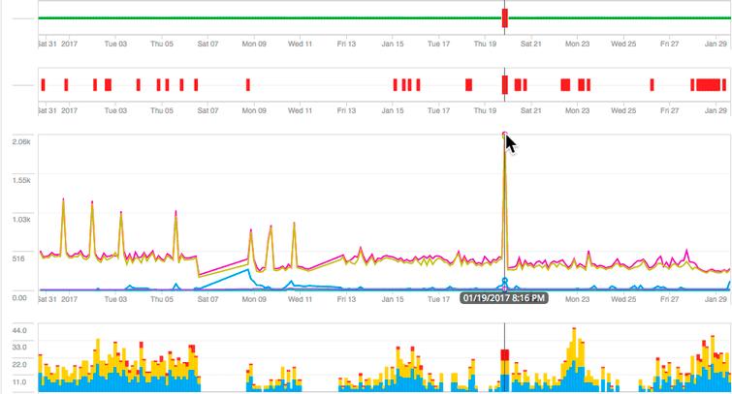Click the 33.0 label on bar chart axis
732x394 pixels.
click(x=19, y=348)
